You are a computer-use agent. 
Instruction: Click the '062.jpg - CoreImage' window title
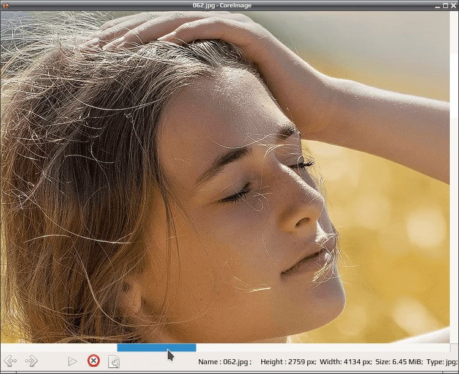[222, 6]
